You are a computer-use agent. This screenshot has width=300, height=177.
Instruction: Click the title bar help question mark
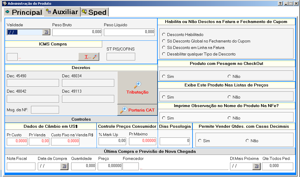point(280,4)
